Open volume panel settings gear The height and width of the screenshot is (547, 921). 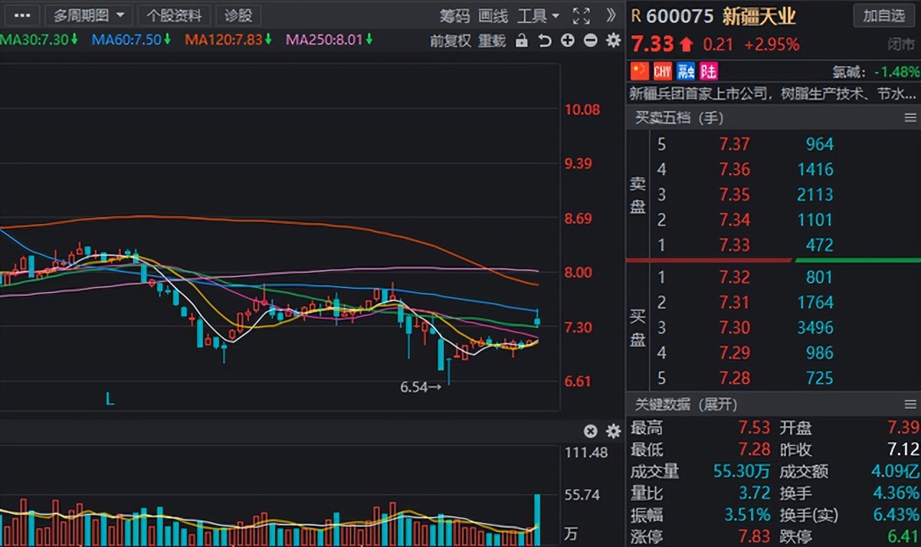(x=613, y=431)
